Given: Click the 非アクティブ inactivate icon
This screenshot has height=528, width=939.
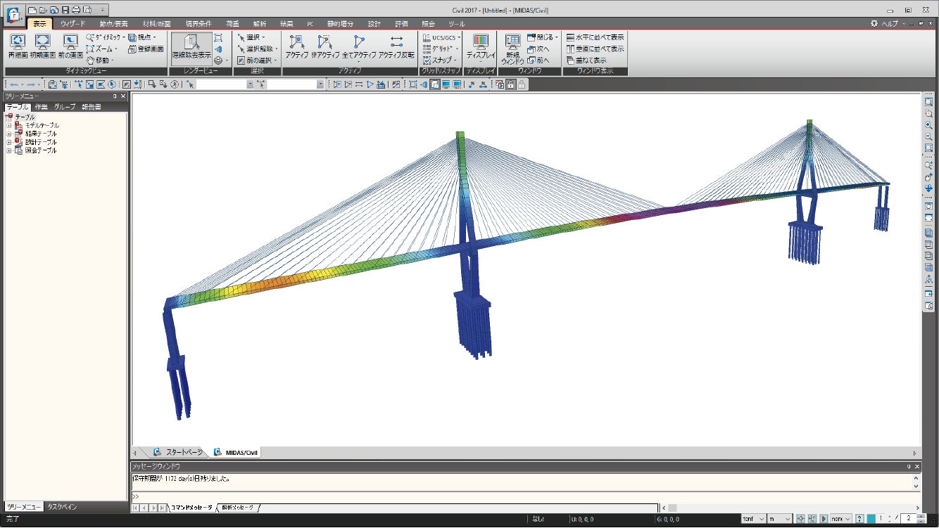Looking at the screenshot, I should (325, 46).
